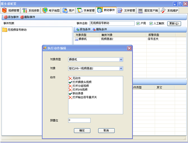Click the 确定 button in the dialog

(82, 131)
